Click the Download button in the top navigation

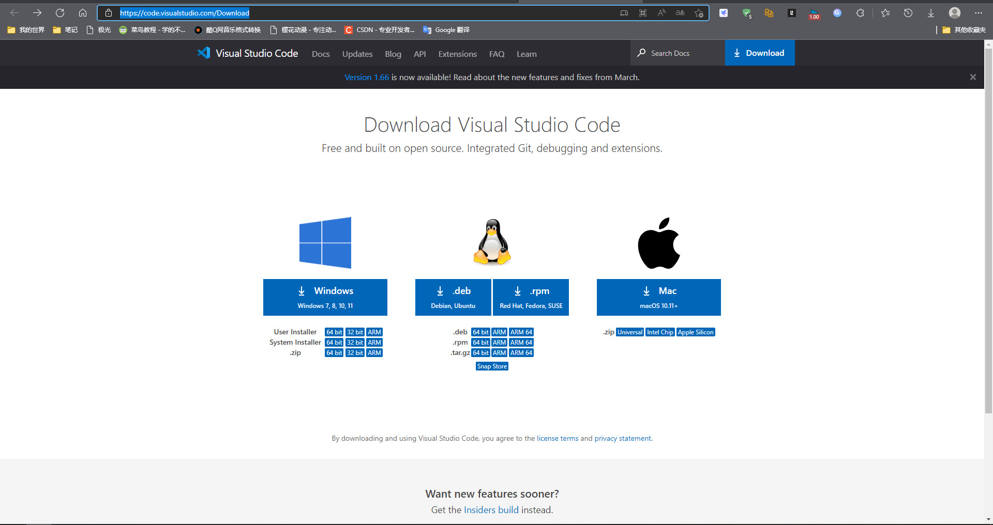760,53
